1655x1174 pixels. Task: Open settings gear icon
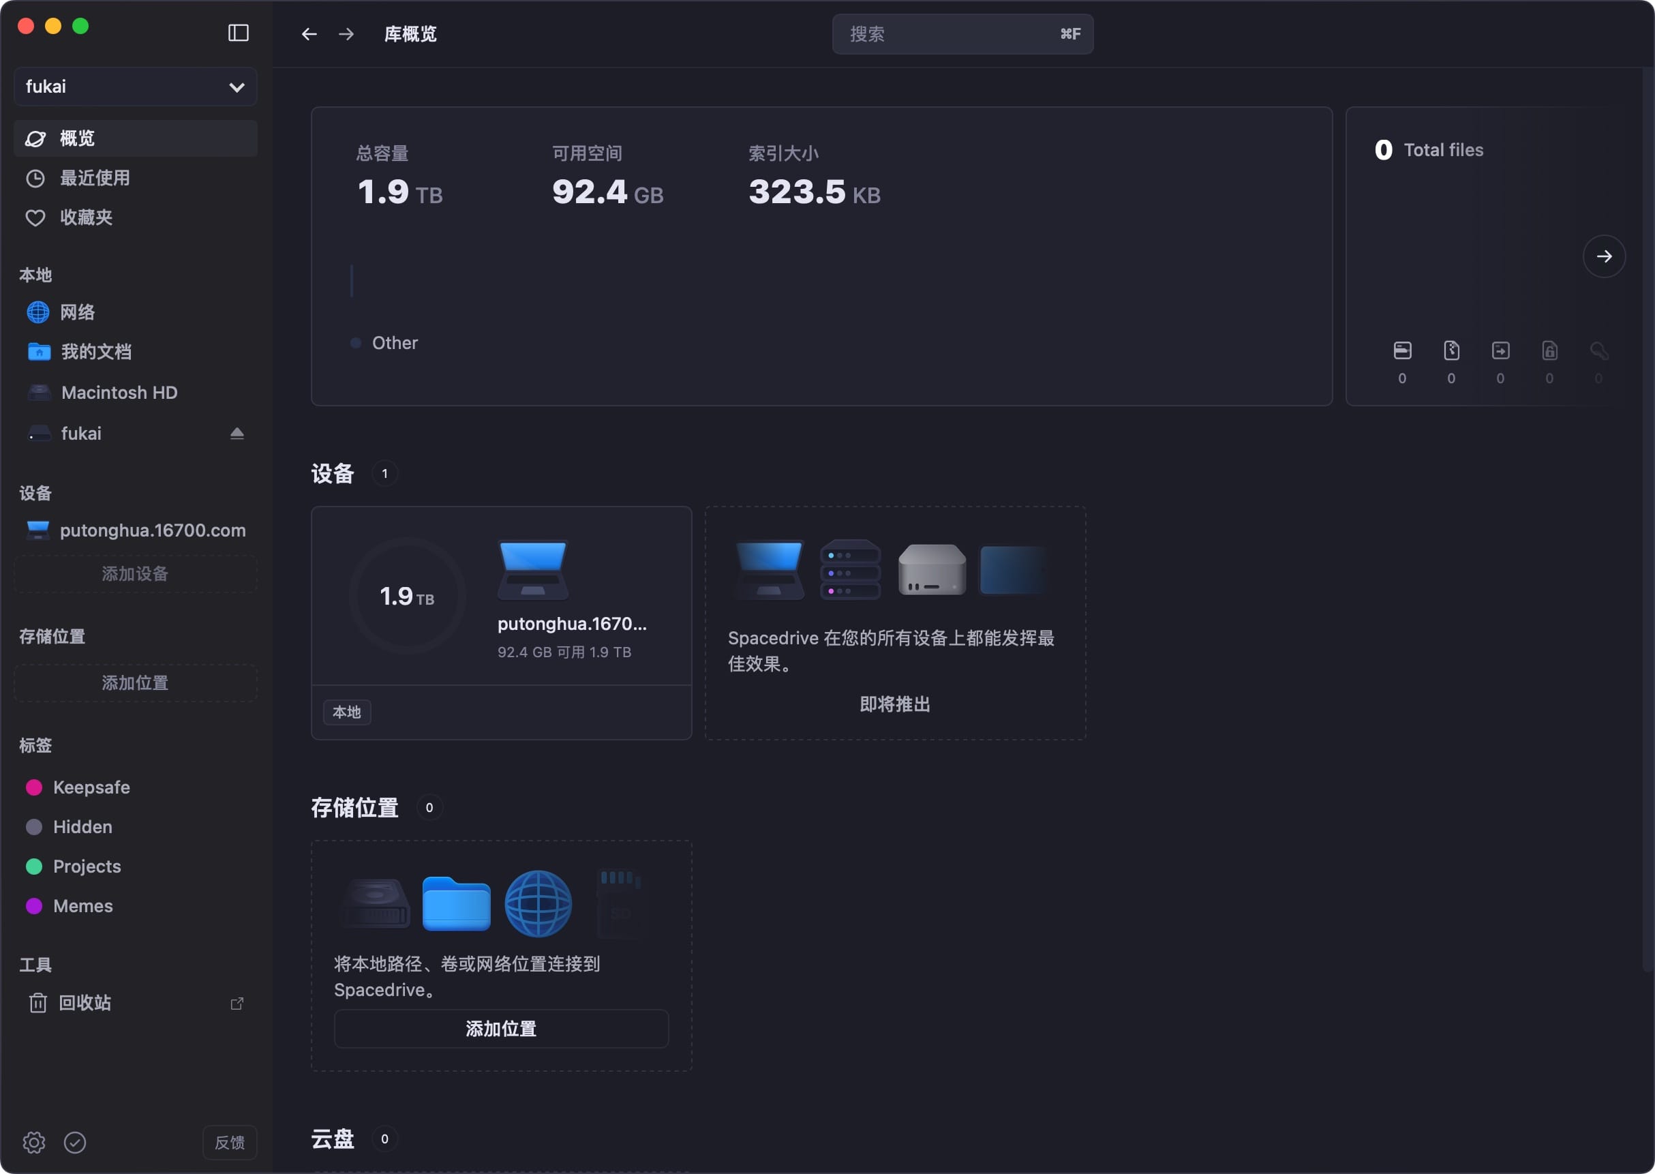[34, 1142]
